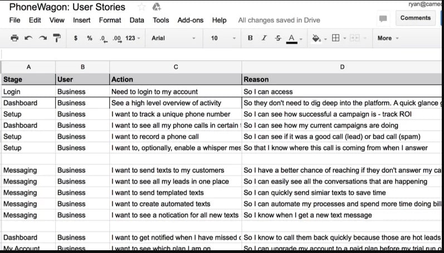Select cell I want to send texts to my customers
This screenshot has height=253, width=444.
coord(175,170)
